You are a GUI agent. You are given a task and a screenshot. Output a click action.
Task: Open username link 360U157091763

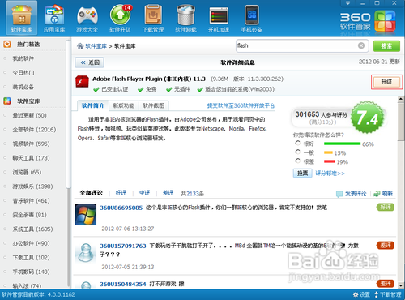click(123, 246)
